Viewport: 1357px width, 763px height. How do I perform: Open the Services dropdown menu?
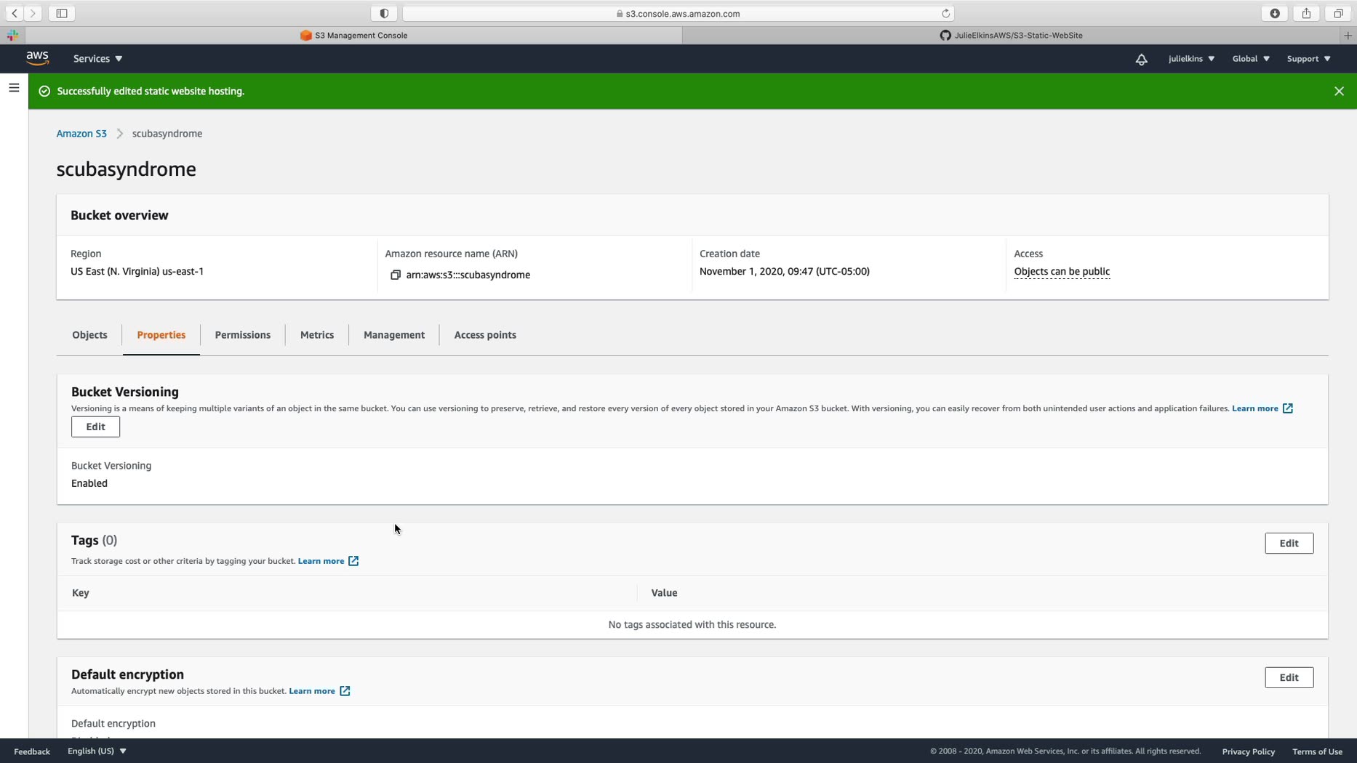[x=98, y=59]
